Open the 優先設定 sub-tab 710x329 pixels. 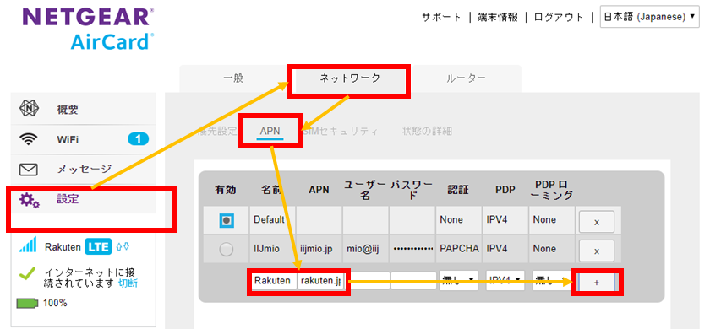coord(217,132)
